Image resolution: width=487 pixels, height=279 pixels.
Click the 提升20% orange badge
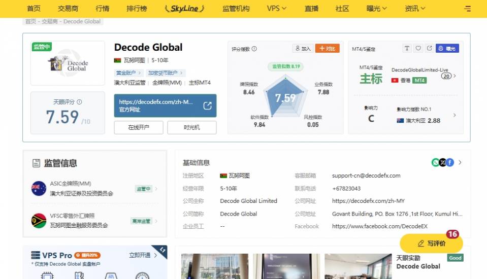click(x=87, y=255)
